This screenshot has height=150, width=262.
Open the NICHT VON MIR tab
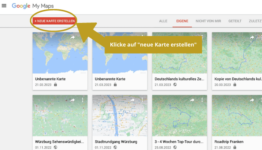pos(208,21)
